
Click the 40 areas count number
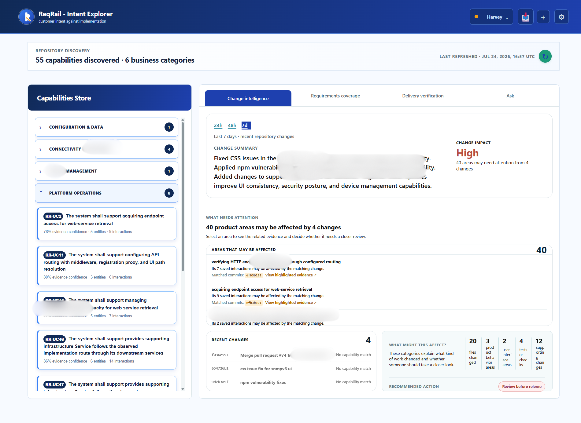[541, 250]
